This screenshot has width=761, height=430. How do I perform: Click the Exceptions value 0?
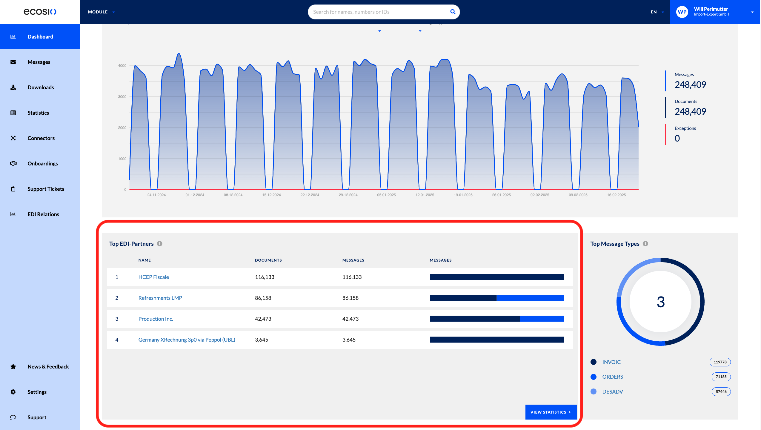[677, 139]
